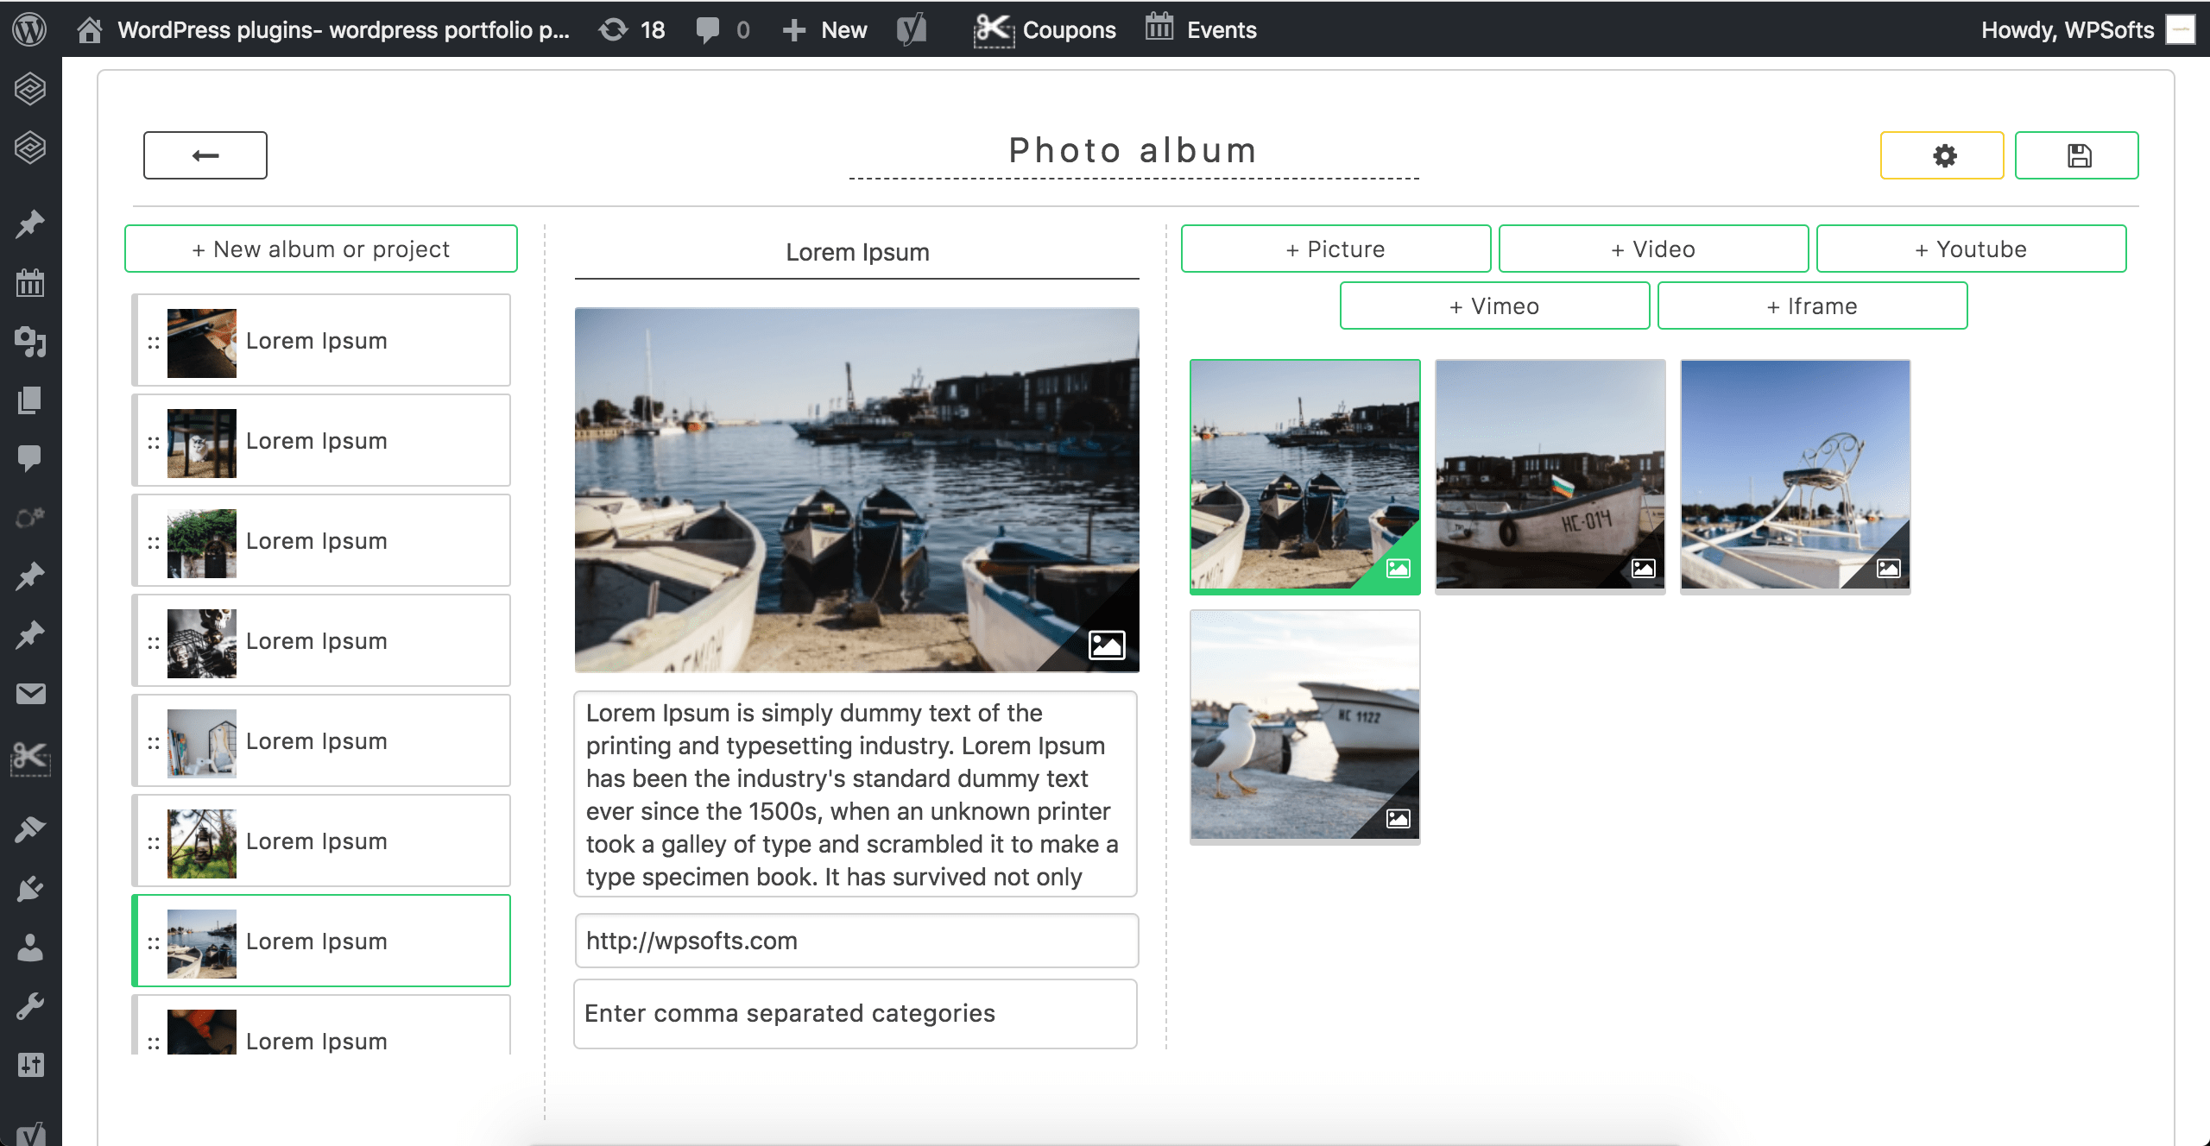Click the Yoast icon in admin bar
The height and width of the screenshot is (1146, 2210).
click(x=911, y=29)
